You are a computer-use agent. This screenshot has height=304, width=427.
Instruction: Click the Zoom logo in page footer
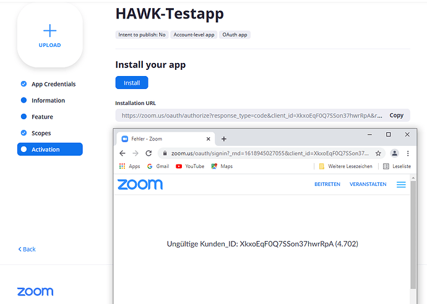pyautogui.click(x=35, y=292)
